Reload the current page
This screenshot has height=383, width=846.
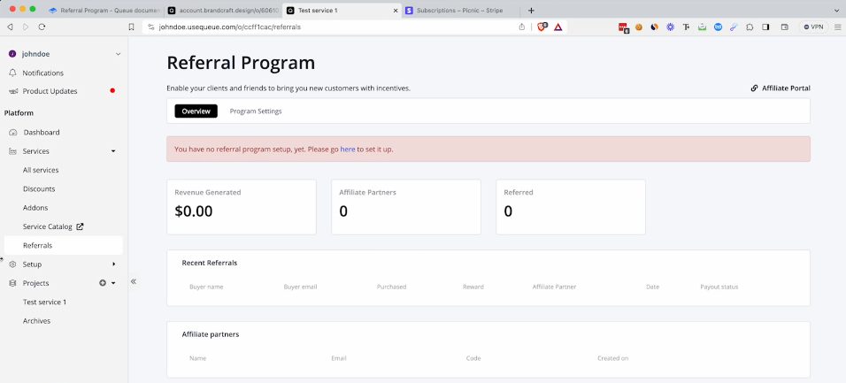coord(42,27)
